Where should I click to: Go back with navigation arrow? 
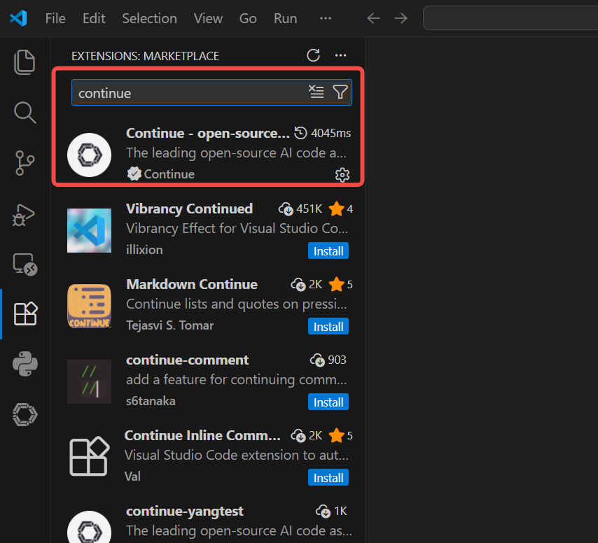(373, 18)
